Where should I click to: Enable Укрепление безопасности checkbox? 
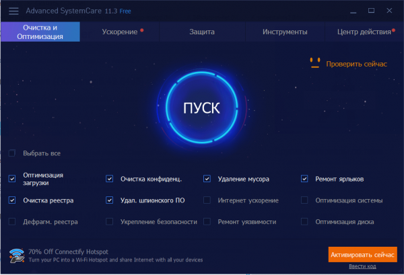click(110, 221)
